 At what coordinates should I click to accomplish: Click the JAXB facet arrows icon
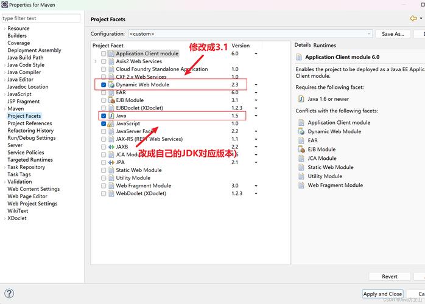[111, 147]
